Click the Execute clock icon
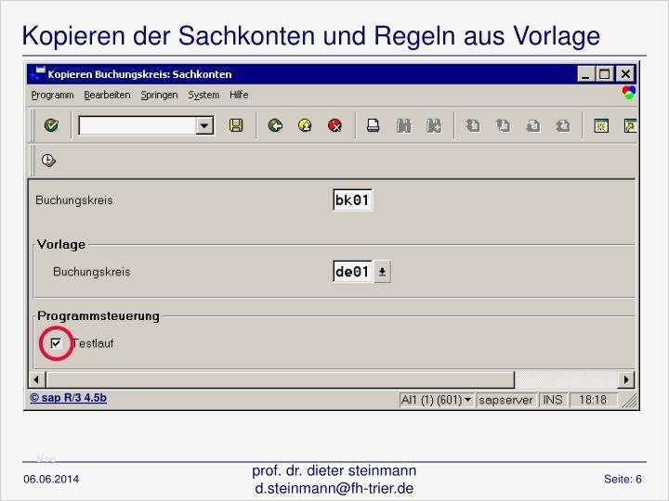This screenshot has width=669, height=501. 48,161
